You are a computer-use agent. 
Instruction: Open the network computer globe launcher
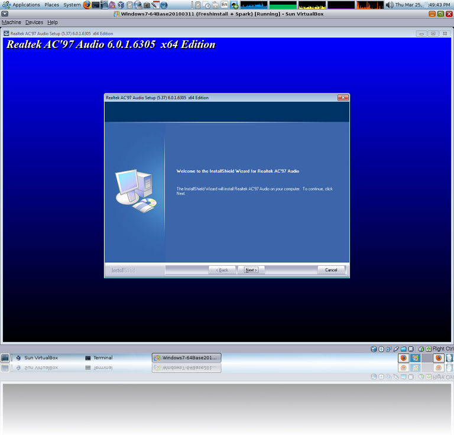[138, 5]
